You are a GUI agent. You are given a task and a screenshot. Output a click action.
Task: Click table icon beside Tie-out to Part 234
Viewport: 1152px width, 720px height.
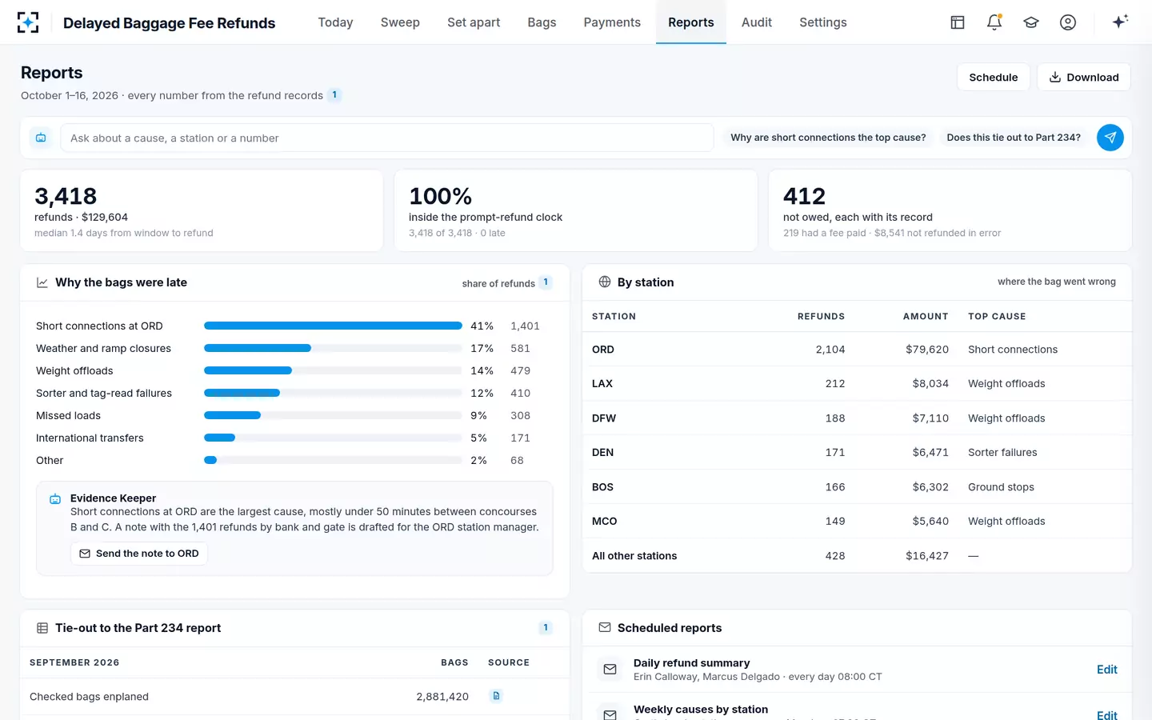pos(42,628)
